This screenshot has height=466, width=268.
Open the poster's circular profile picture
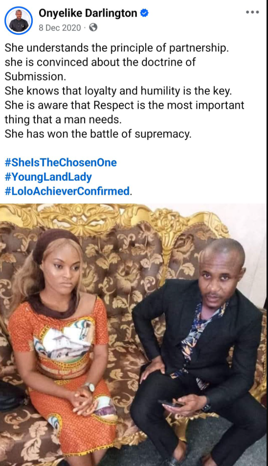(19, 21)
